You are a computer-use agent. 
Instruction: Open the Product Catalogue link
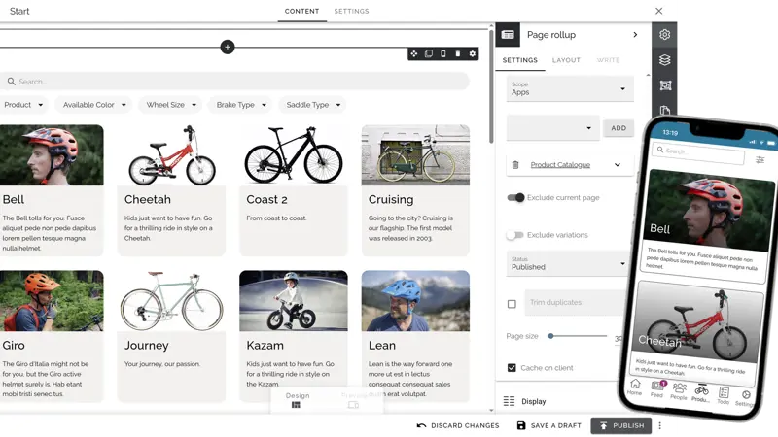[560, 165]
